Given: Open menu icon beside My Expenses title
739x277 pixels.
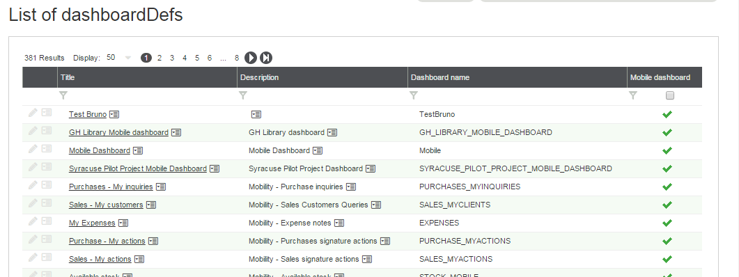Looking at the screenshot, I should pos(123,223).
